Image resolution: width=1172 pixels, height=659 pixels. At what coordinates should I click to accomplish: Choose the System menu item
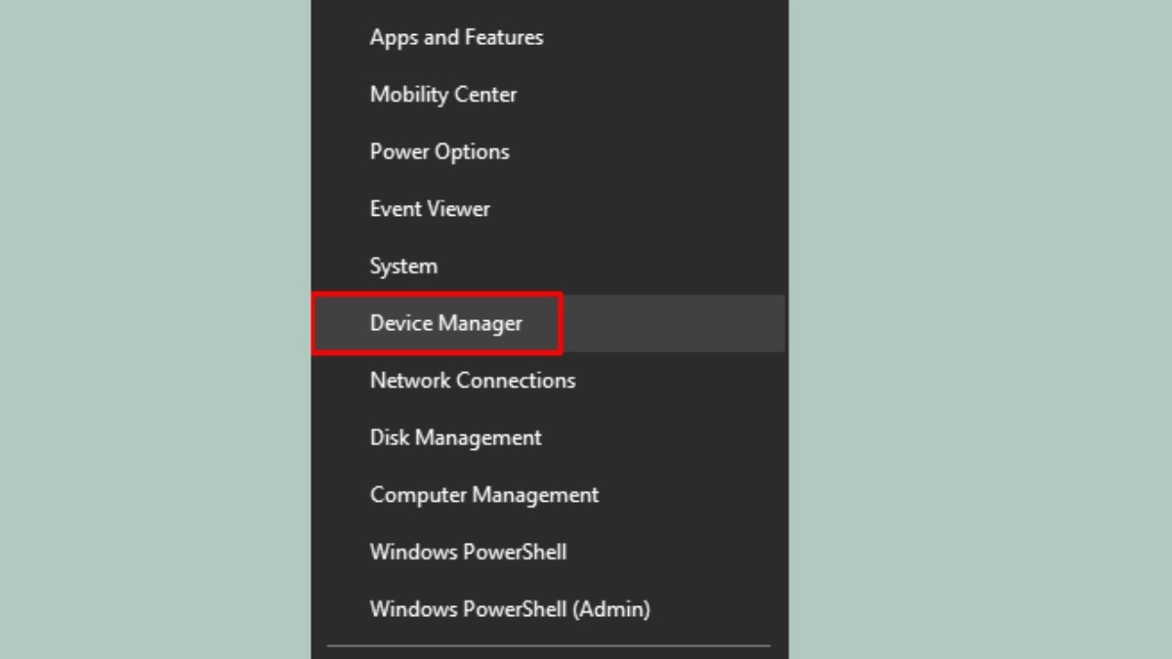(x=549, y=266)
